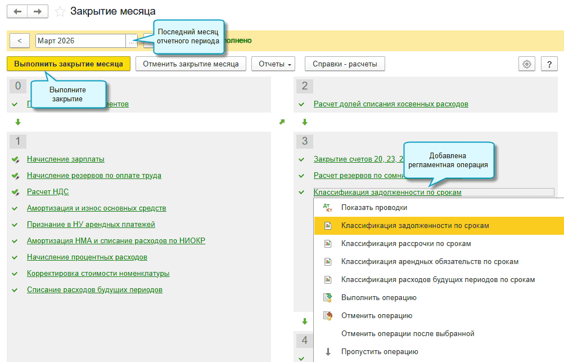Click the Dt/Kt icon for Показать проводки
Screen dimensions: 564x362
[x=328, y=208]
